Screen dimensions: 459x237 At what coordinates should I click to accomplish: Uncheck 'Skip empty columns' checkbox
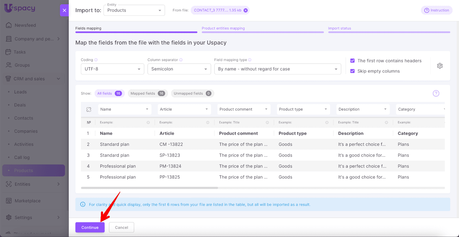pos(353,71)
